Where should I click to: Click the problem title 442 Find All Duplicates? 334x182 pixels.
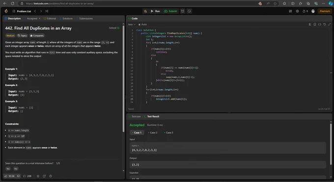pos(38,28)
